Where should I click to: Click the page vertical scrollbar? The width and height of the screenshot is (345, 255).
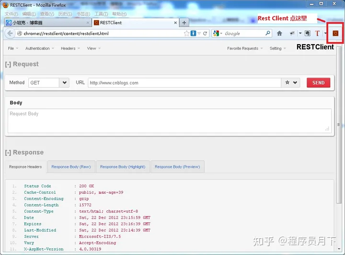[x=339, y=125]
